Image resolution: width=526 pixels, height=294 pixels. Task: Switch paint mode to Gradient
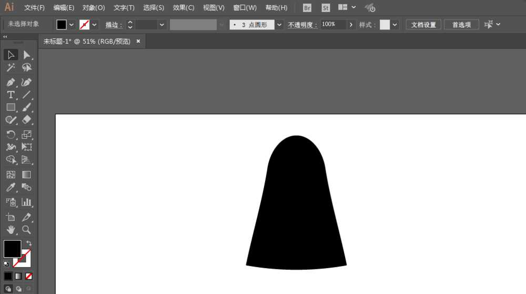18,276
